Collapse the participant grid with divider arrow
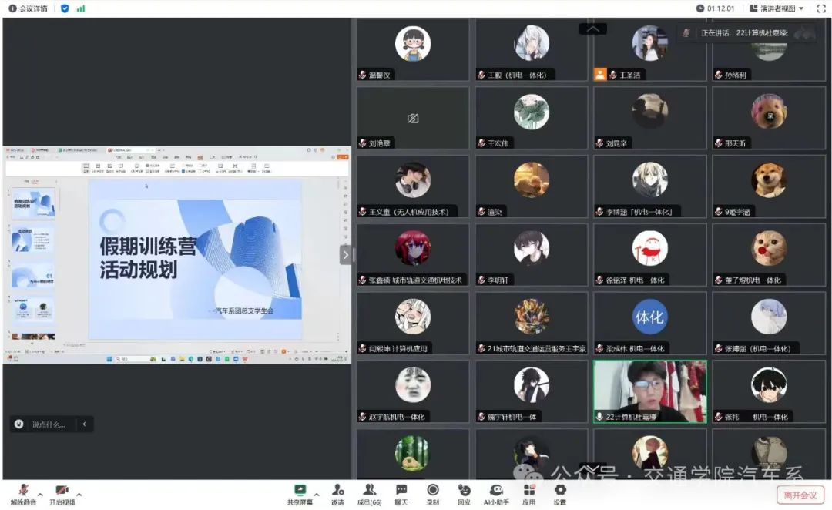The image size is (832, 510). (346, 255)
